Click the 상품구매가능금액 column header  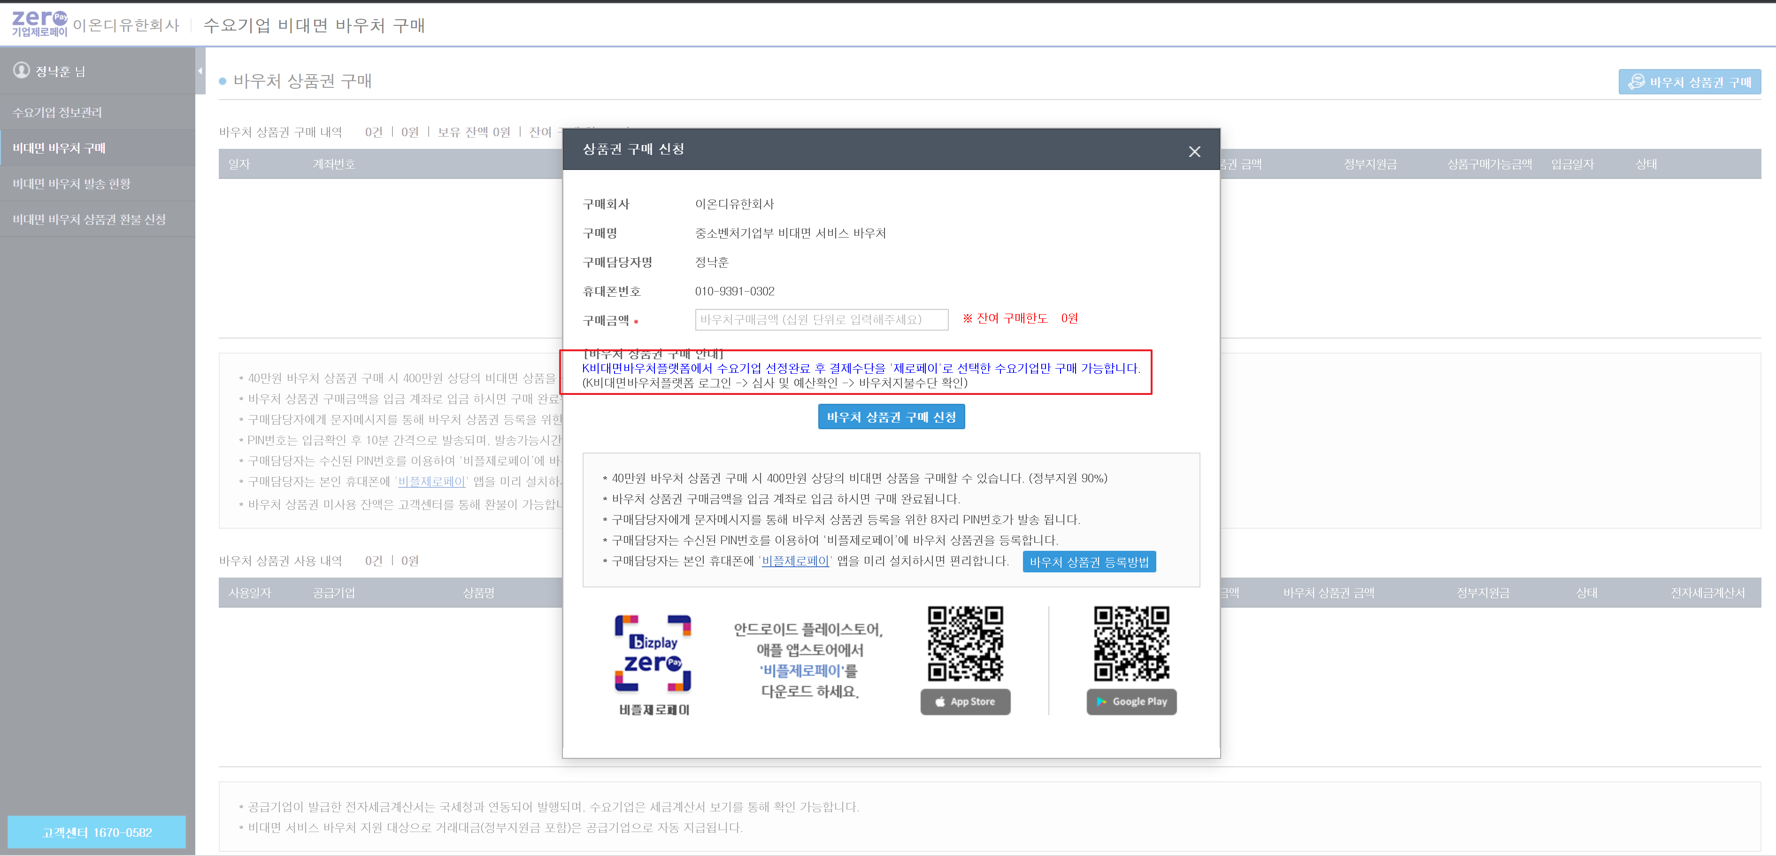[1489, 164]
